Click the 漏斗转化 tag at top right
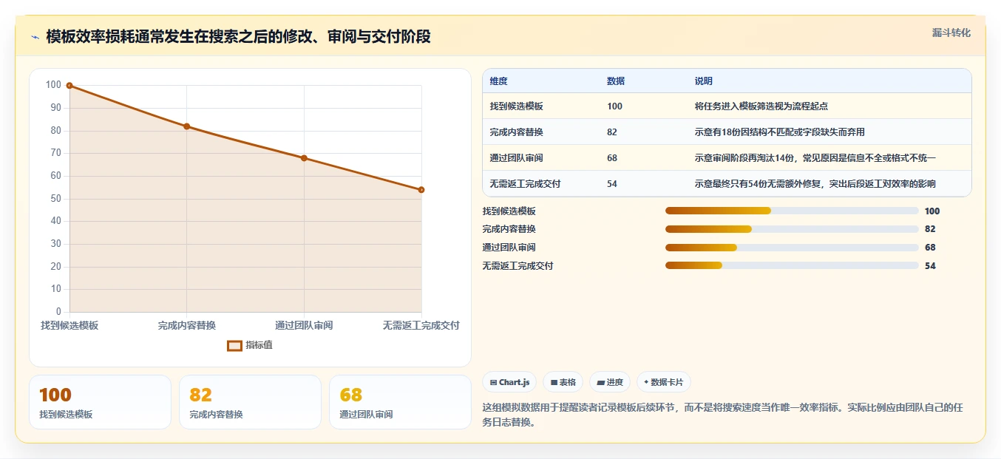 [951, 33]
